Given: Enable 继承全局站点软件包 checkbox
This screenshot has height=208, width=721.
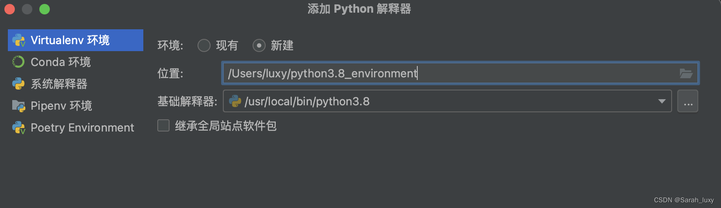Looking at the screenshot, I should click(163, 126).
